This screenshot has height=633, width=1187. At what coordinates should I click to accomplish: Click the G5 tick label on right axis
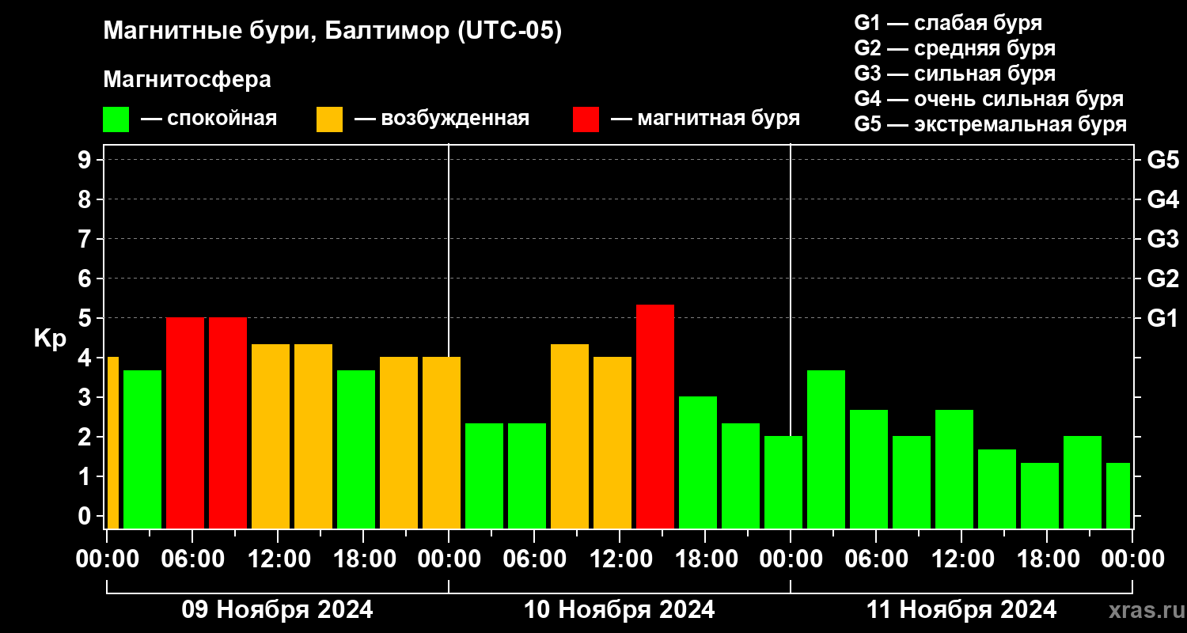[1163, 160]
